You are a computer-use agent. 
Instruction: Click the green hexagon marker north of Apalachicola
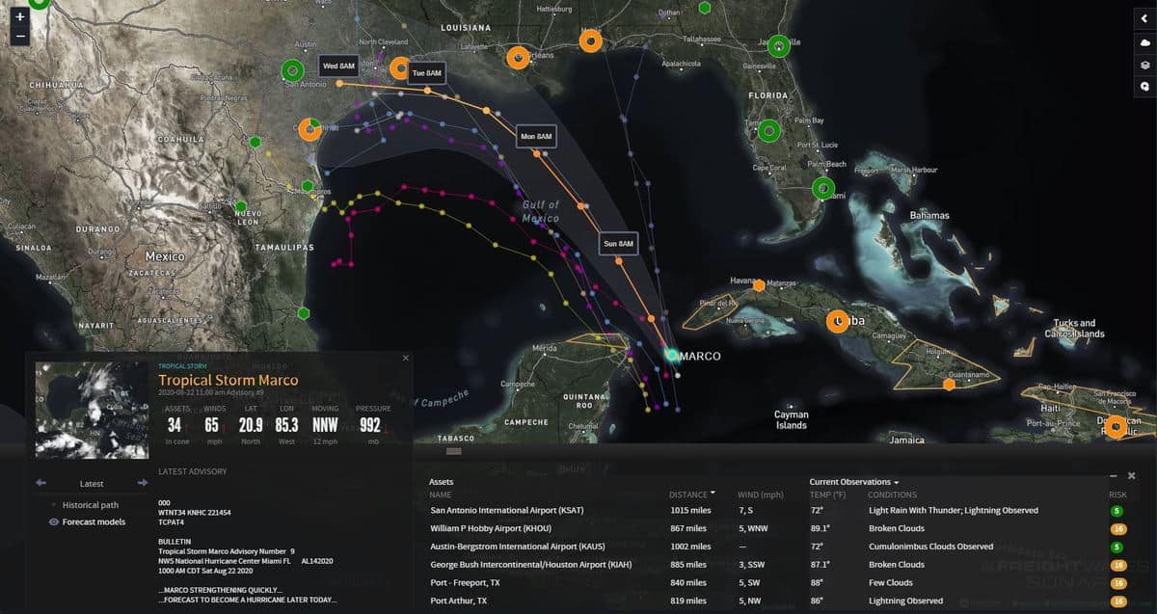click(705, 8)
